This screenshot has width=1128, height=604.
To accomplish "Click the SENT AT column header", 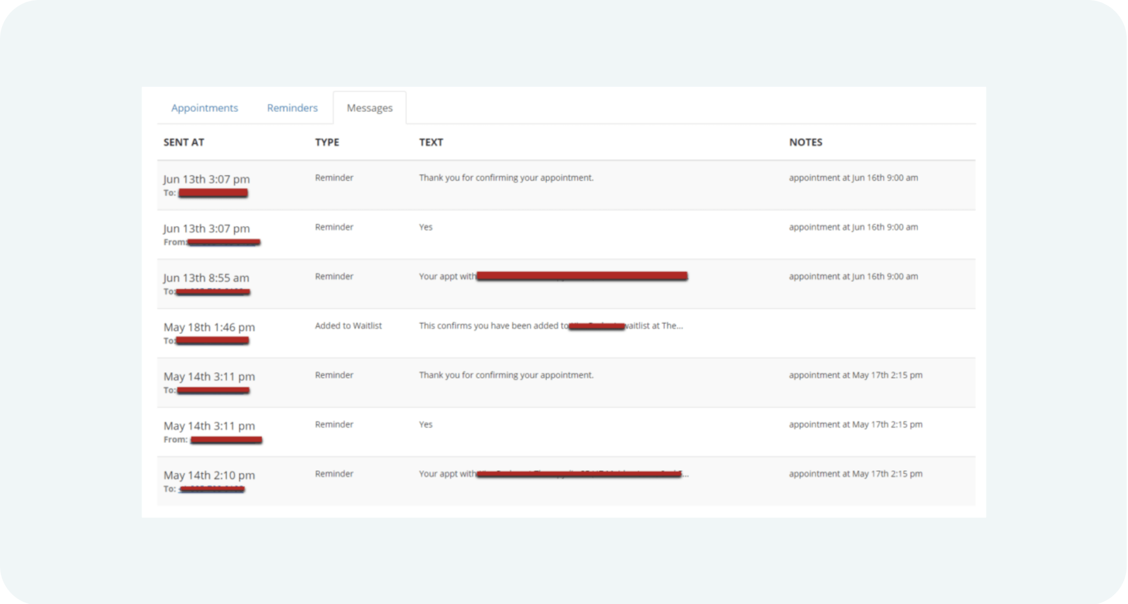I will coord(183,142).
